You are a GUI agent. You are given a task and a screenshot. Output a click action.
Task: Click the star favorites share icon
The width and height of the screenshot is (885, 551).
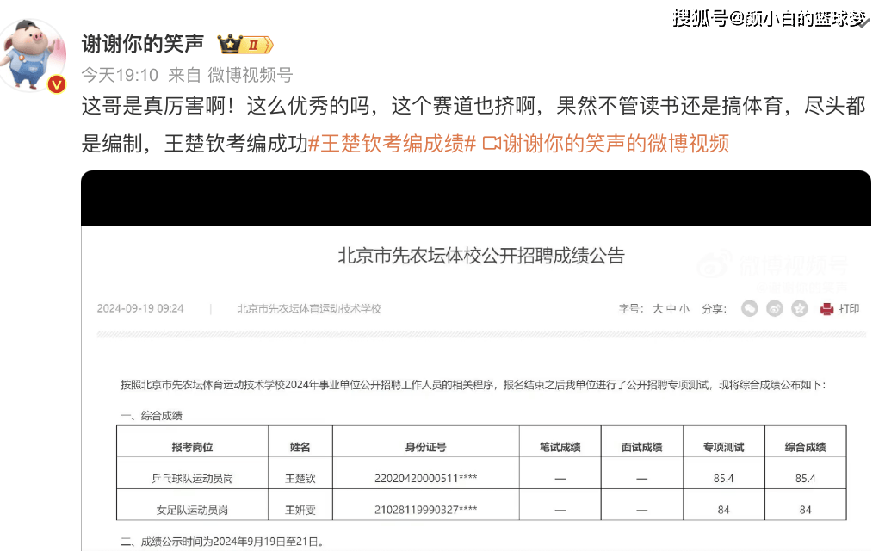(x=799, y=308)
